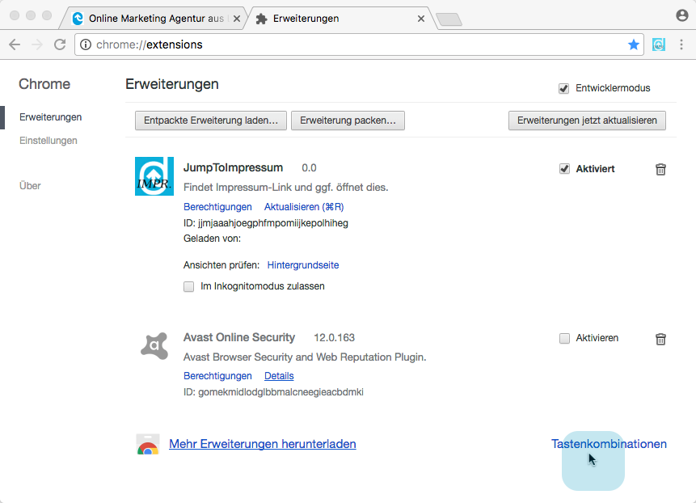Delete the JumpToImpressum extension via trash icon
Image resolution: width=696 pixels, height=503 pixels.
pos(660,169)
